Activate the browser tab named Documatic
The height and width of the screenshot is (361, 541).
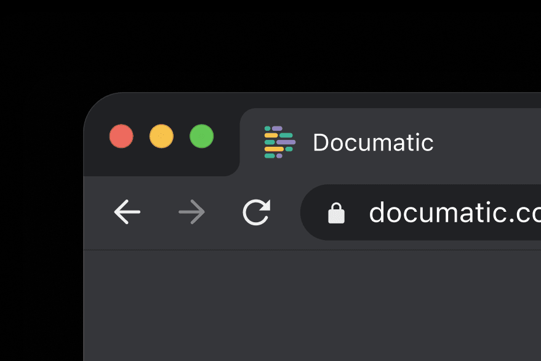point(390,142)
